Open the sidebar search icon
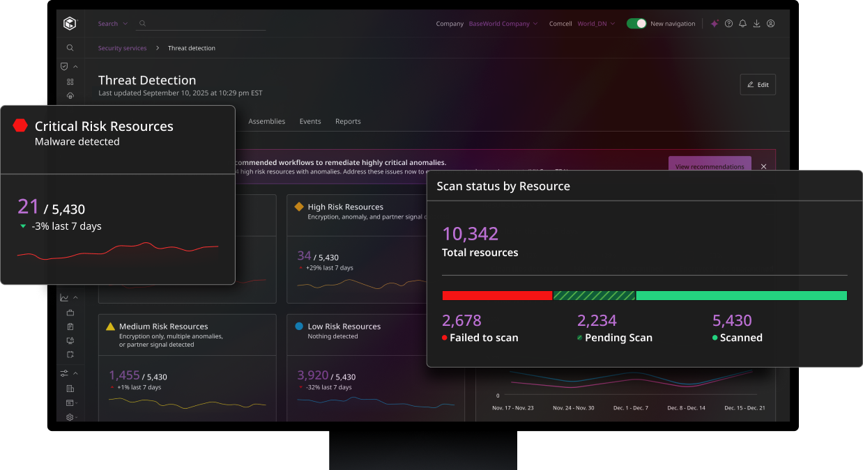 pos(70,48)
